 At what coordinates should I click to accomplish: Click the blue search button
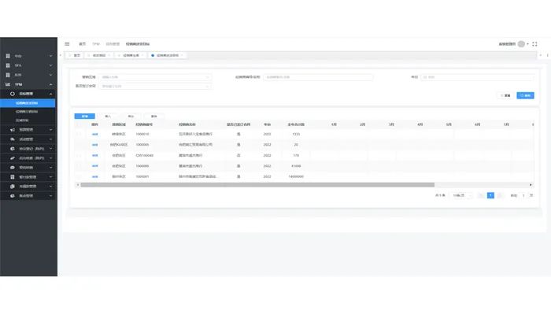point(525,95)
